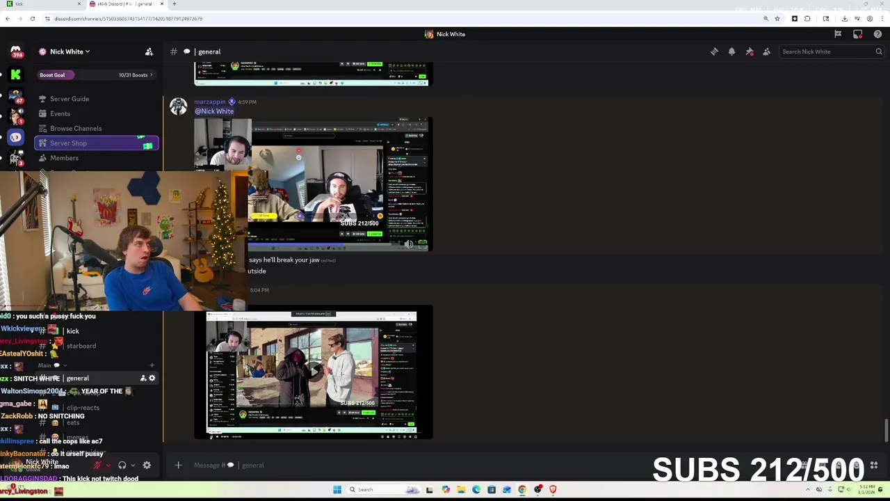
Task: Click the chat vertical scrollbar
Action: [886, 430]
